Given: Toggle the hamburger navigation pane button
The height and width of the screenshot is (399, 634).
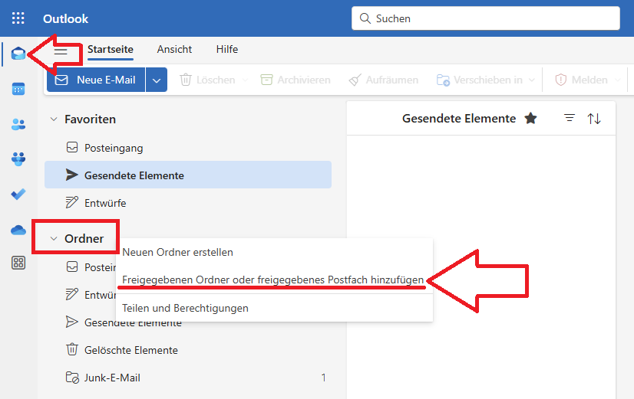Looking at the screenshot, I should (61, 51).
